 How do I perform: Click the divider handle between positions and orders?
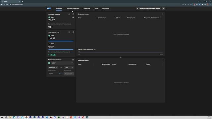click(121, 57)
